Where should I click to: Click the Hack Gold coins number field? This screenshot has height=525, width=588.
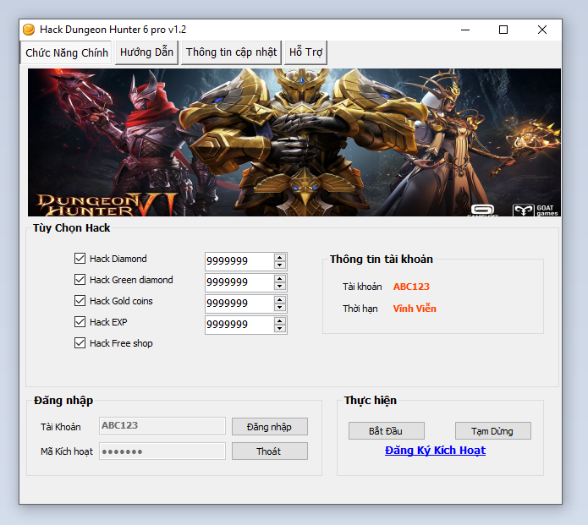[238, 304]
